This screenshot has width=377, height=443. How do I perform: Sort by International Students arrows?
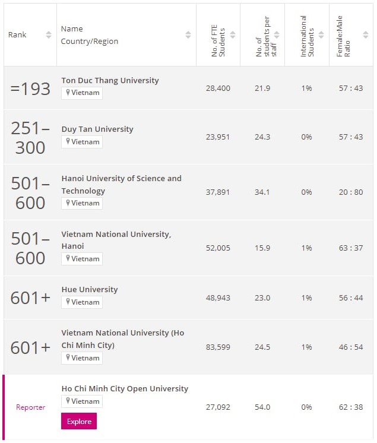point(321,35)
